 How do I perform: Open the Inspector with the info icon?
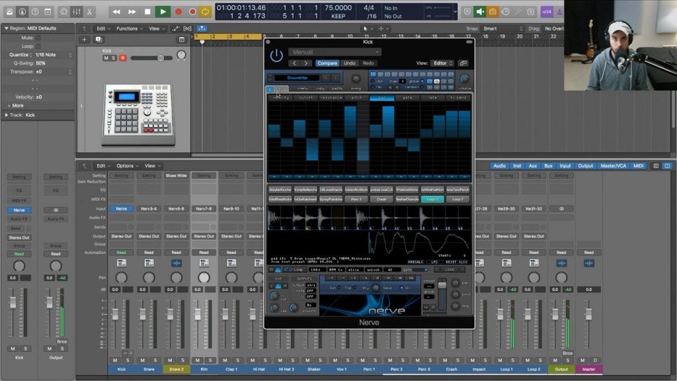(22, 11)
